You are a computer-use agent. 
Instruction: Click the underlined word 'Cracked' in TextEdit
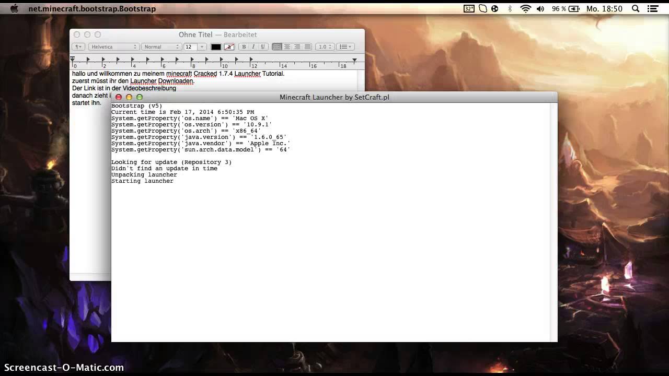pyautogui.click(x=205, y=74)
